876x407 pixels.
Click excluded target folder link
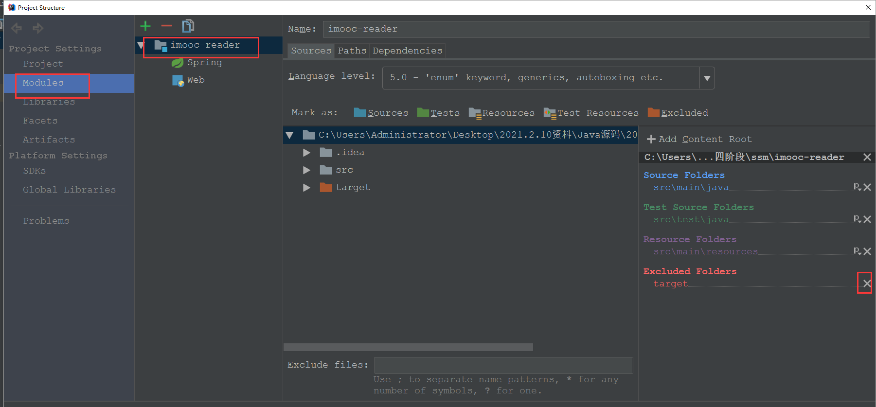point(670,284)
